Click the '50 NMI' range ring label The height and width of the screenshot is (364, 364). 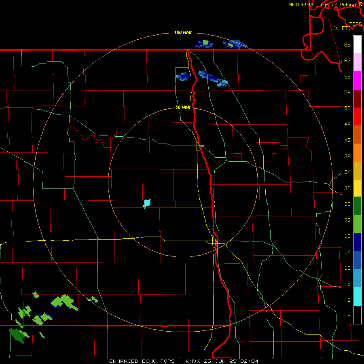coord(183,107)
